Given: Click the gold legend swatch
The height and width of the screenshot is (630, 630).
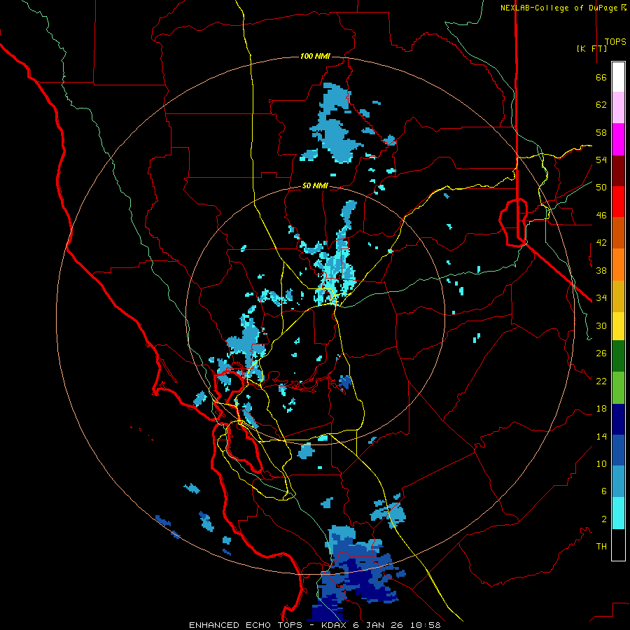Looking at the screenshot, I should 618,296.
